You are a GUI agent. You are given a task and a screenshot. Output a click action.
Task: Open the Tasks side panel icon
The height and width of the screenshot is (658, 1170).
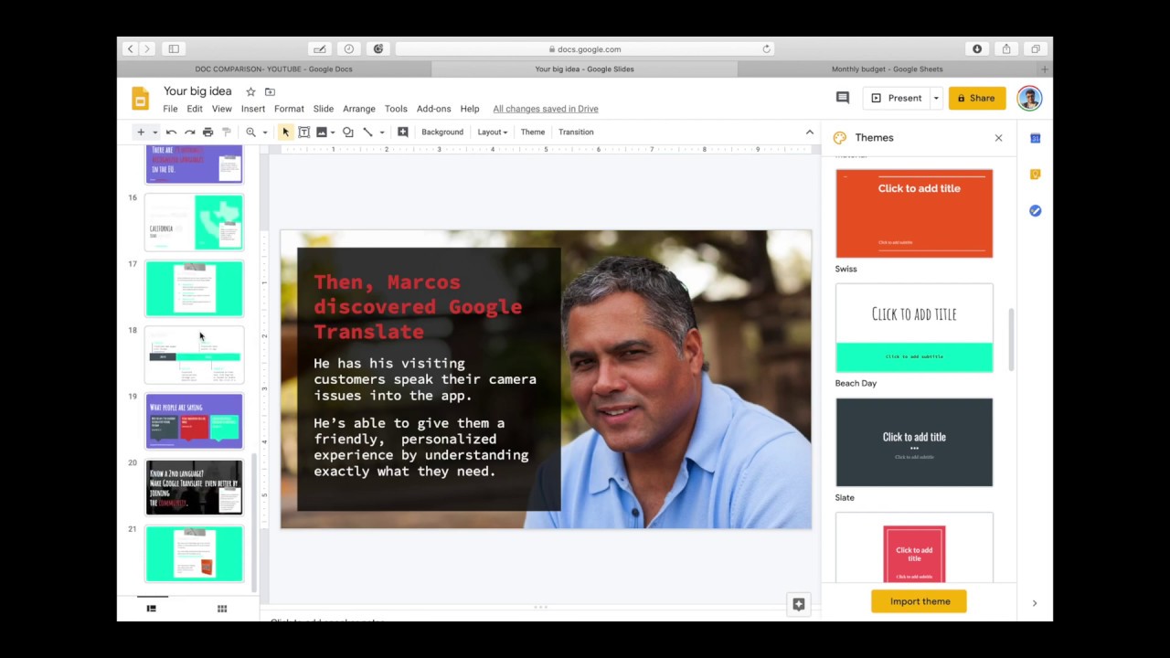click(1035, 210)
